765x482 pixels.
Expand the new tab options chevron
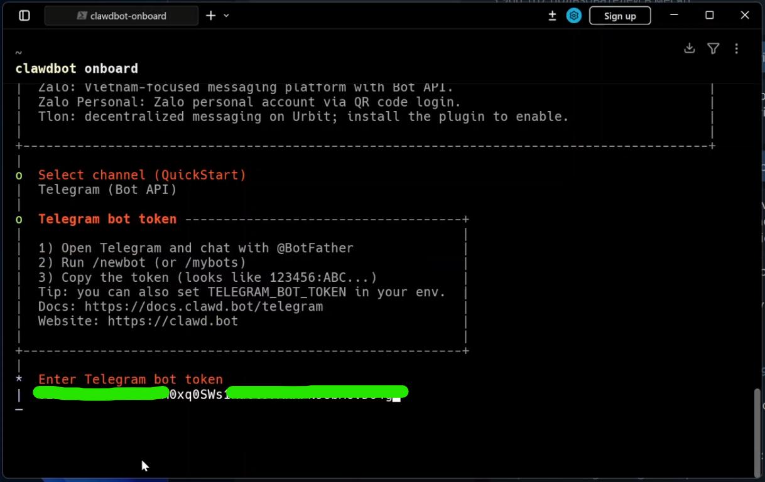coord(227,16)
